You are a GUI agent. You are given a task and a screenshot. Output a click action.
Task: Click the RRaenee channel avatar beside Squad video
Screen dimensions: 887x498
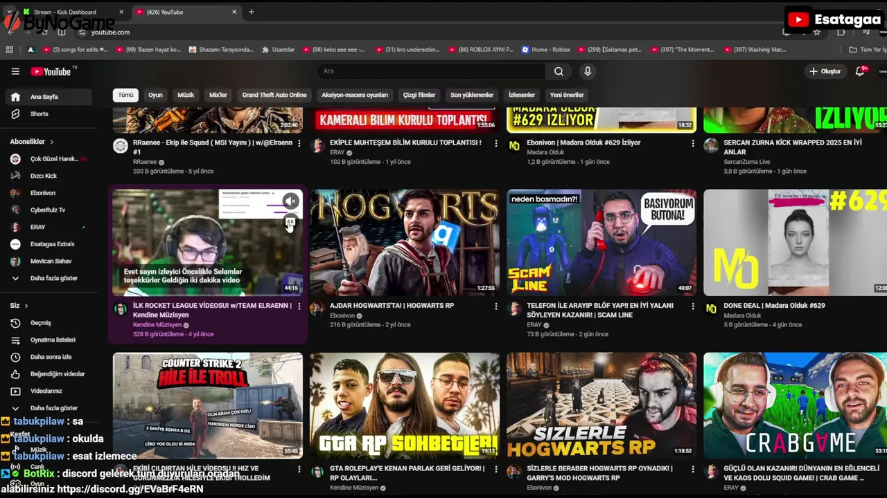[x=121, y=145]
